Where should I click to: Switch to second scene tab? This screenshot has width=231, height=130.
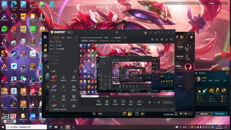tap(63, 38)
